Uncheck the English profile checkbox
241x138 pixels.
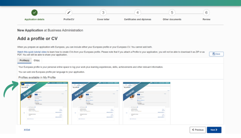point(23,84)
